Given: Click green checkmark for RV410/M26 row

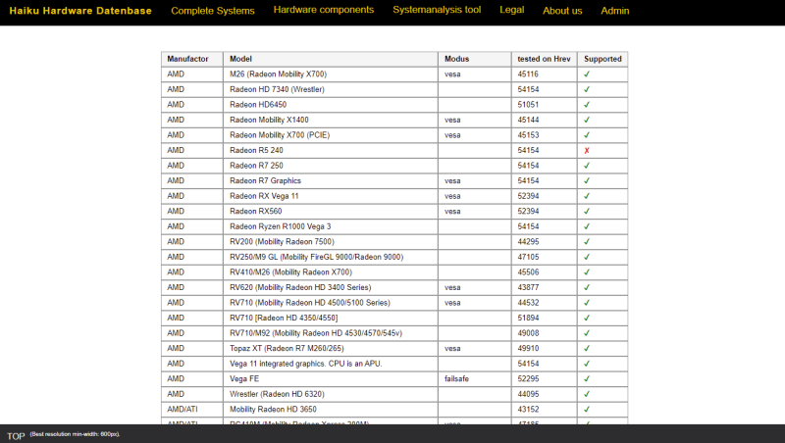Looking at the screenshot, I should pyautogui.click(x=587, y=272).
